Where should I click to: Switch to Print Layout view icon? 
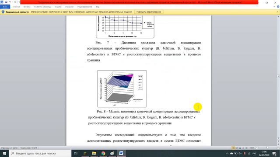233,148
